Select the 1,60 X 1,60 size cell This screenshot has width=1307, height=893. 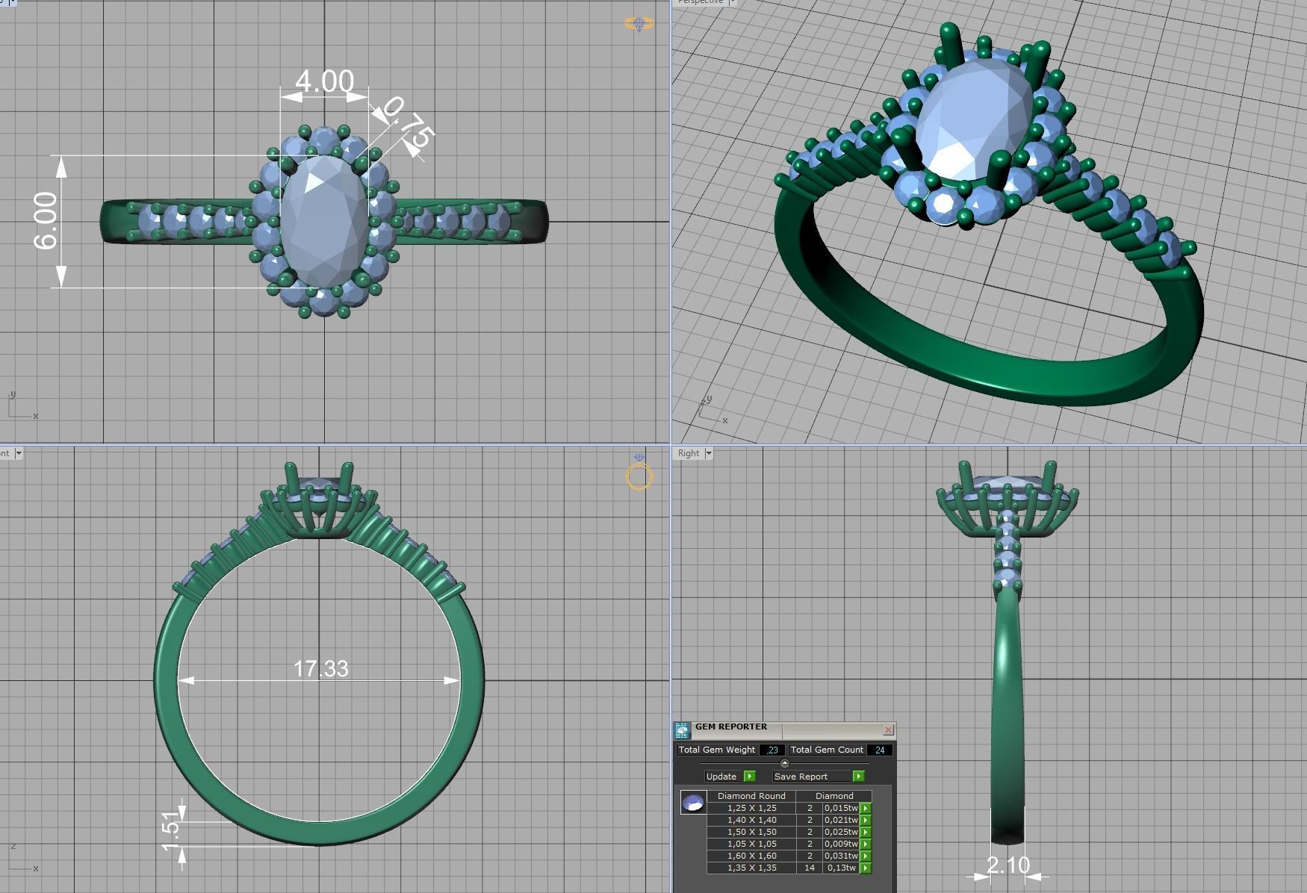[751, 856]
